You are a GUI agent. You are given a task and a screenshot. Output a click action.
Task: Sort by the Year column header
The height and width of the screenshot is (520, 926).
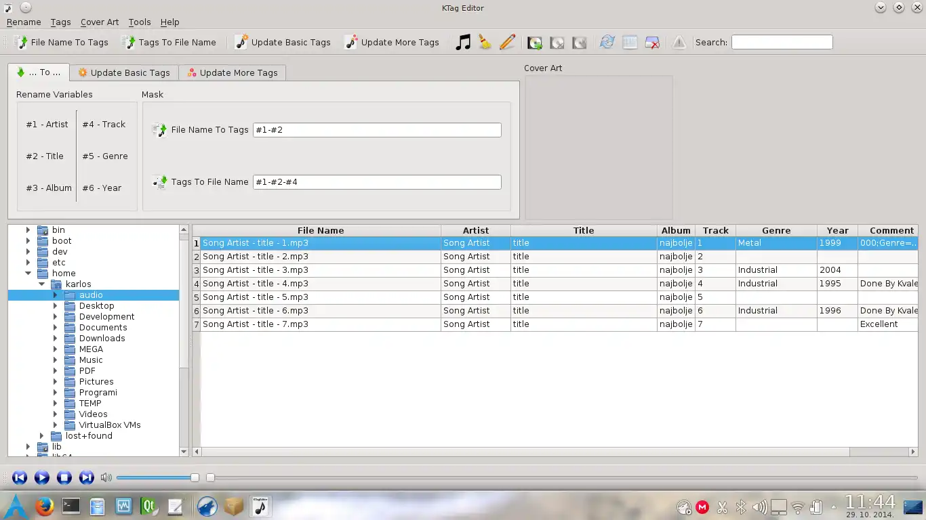pyautogui.click(x=837, y=230)
